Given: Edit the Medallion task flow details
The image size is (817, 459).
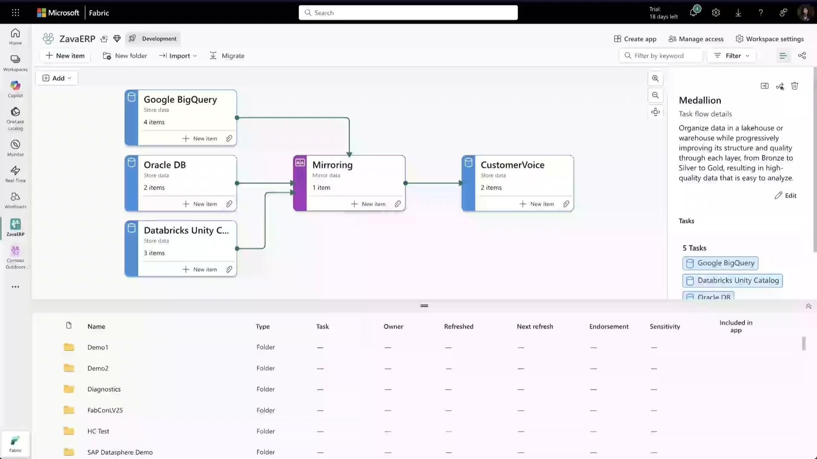Looking at the screenshot, I should (786, 195).
